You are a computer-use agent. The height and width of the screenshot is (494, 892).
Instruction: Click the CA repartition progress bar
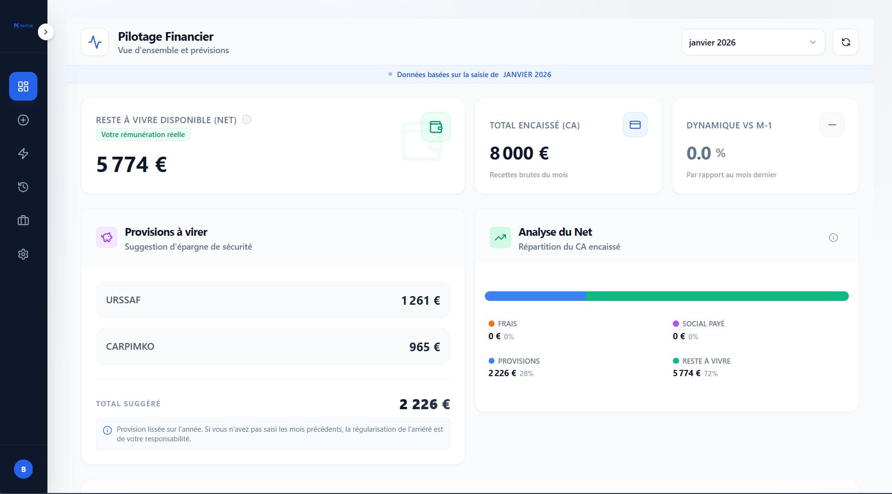pos(667,296)
